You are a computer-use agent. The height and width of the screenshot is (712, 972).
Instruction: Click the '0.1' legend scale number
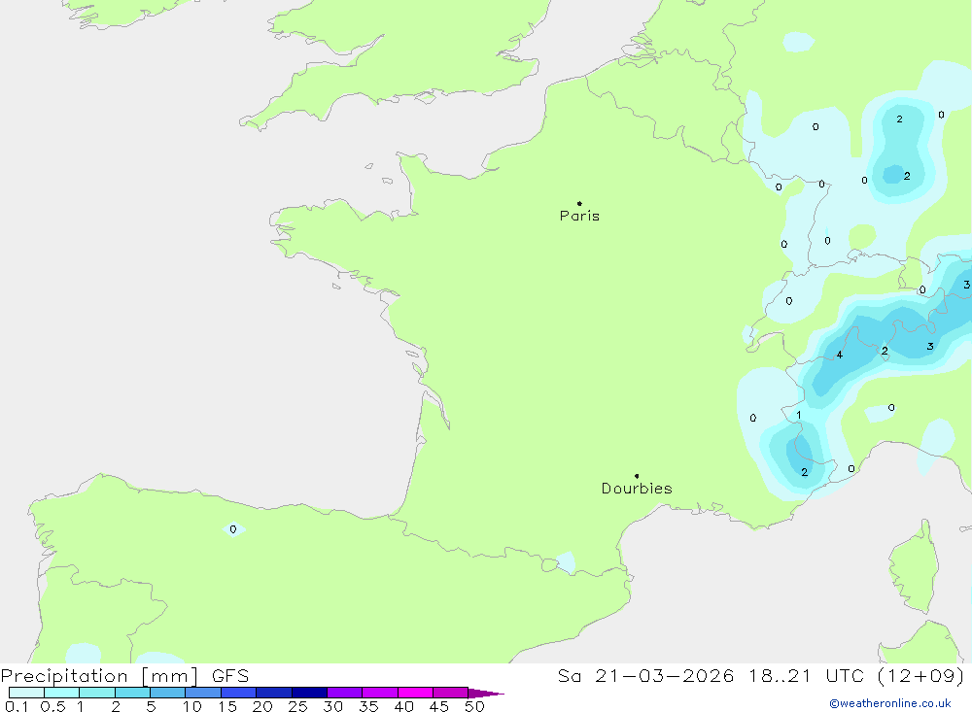[x=17, y=706]
